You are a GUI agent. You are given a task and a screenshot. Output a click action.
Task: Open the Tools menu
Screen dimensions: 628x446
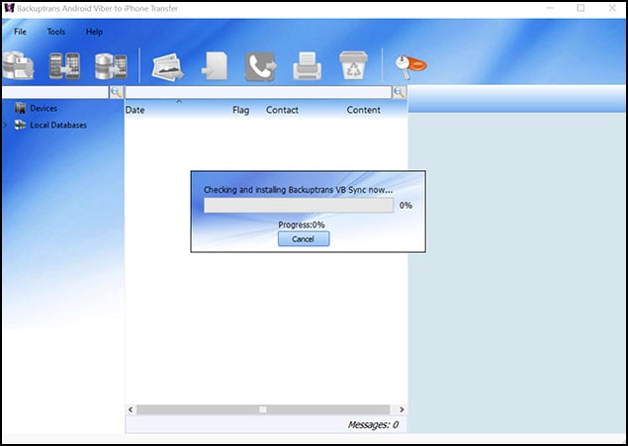click(56, 32)
